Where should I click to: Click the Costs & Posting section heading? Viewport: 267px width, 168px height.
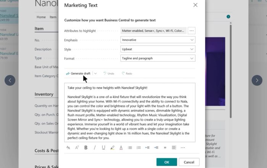47,150
